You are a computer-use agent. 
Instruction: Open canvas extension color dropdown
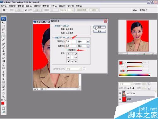pos(74,69)
